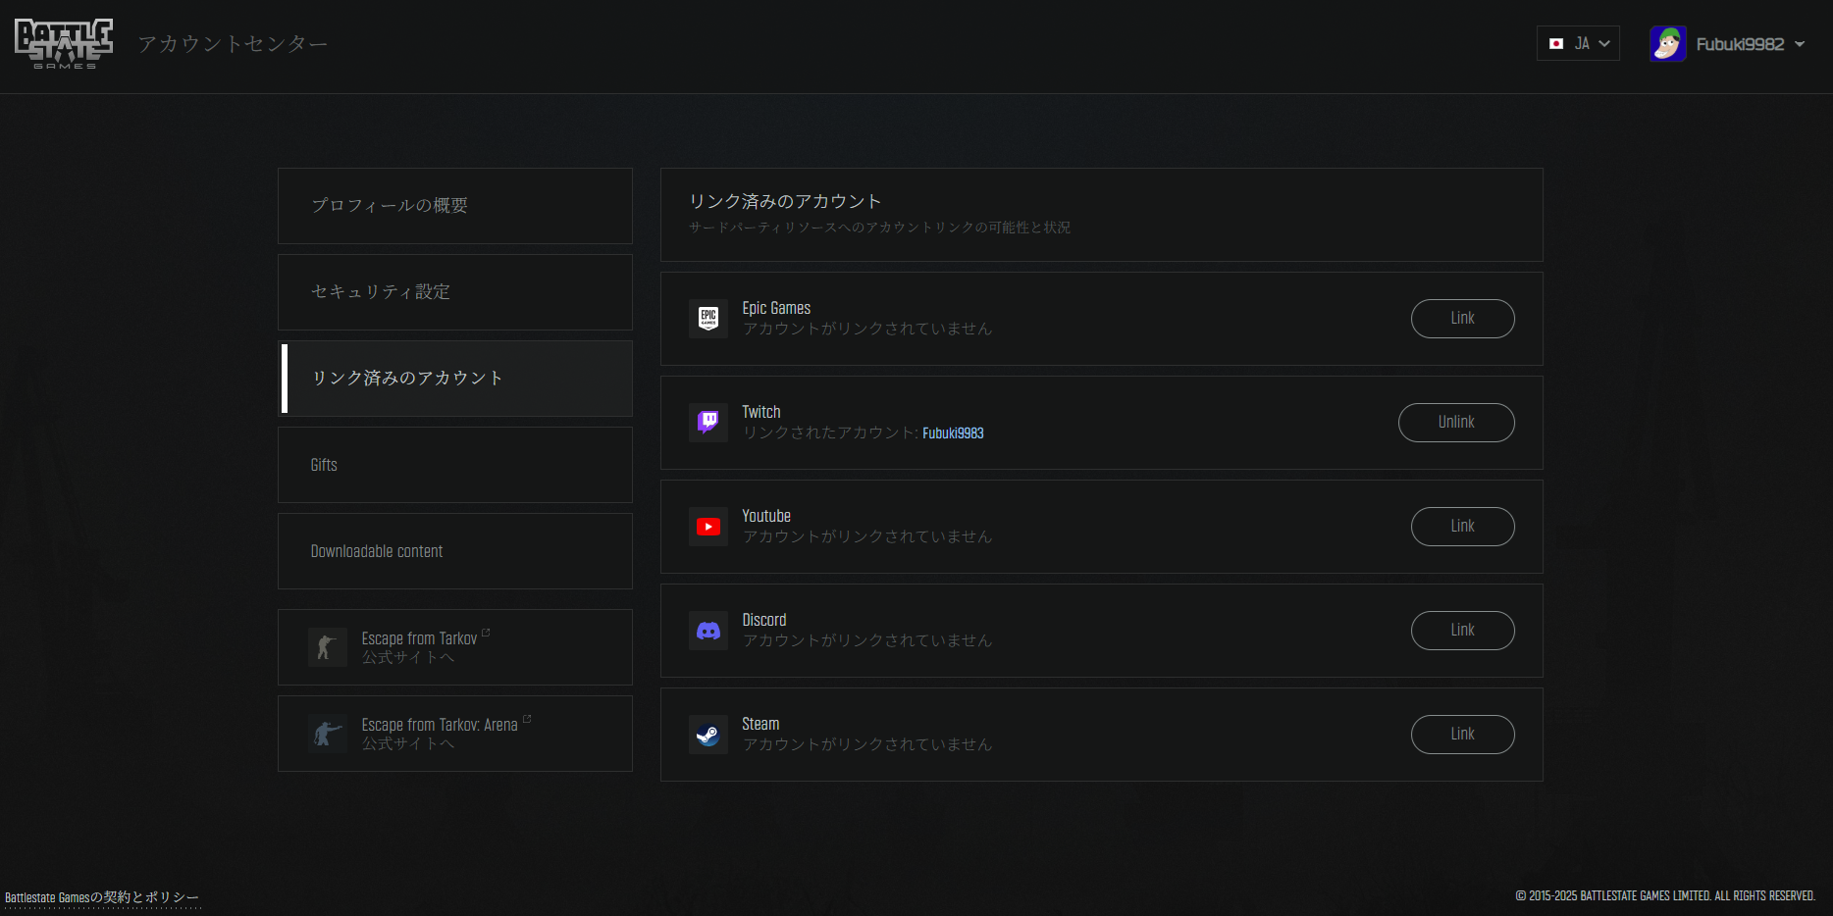Select the Gifts menu item

455,465
